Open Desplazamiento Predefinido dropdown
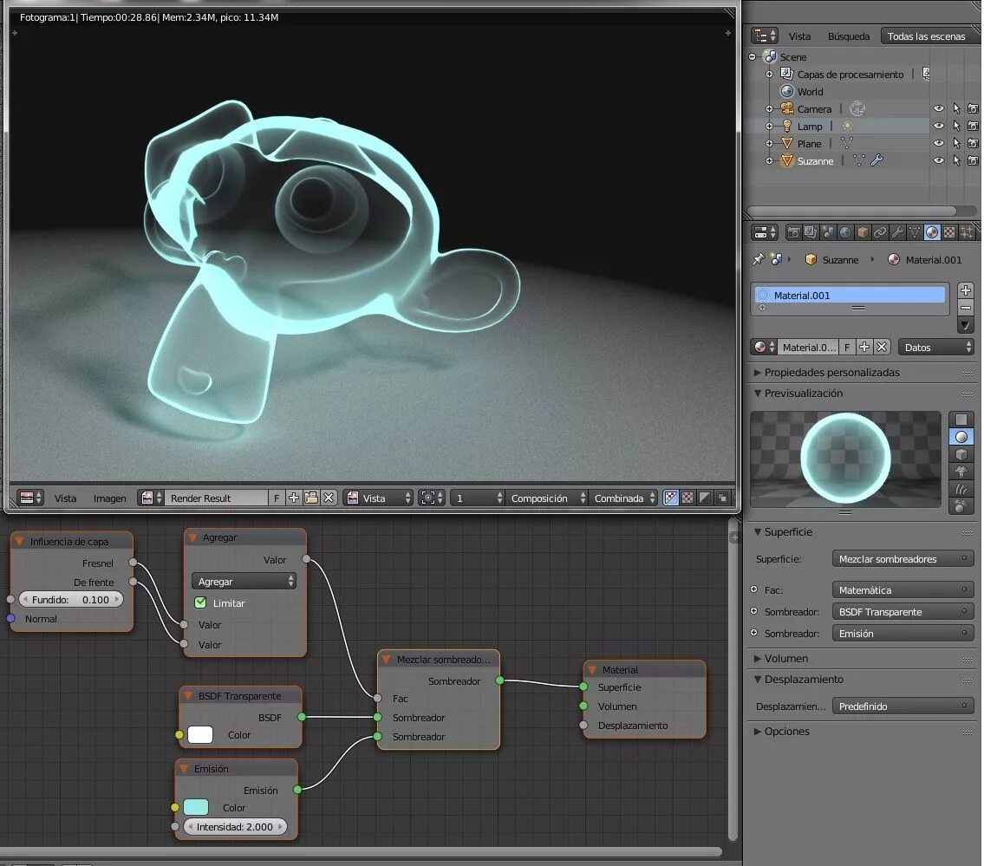 coord(903,706)
